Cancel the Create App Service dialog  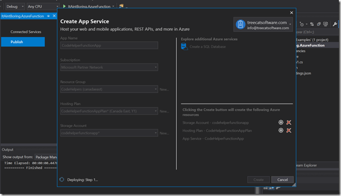tap(282, 180)
